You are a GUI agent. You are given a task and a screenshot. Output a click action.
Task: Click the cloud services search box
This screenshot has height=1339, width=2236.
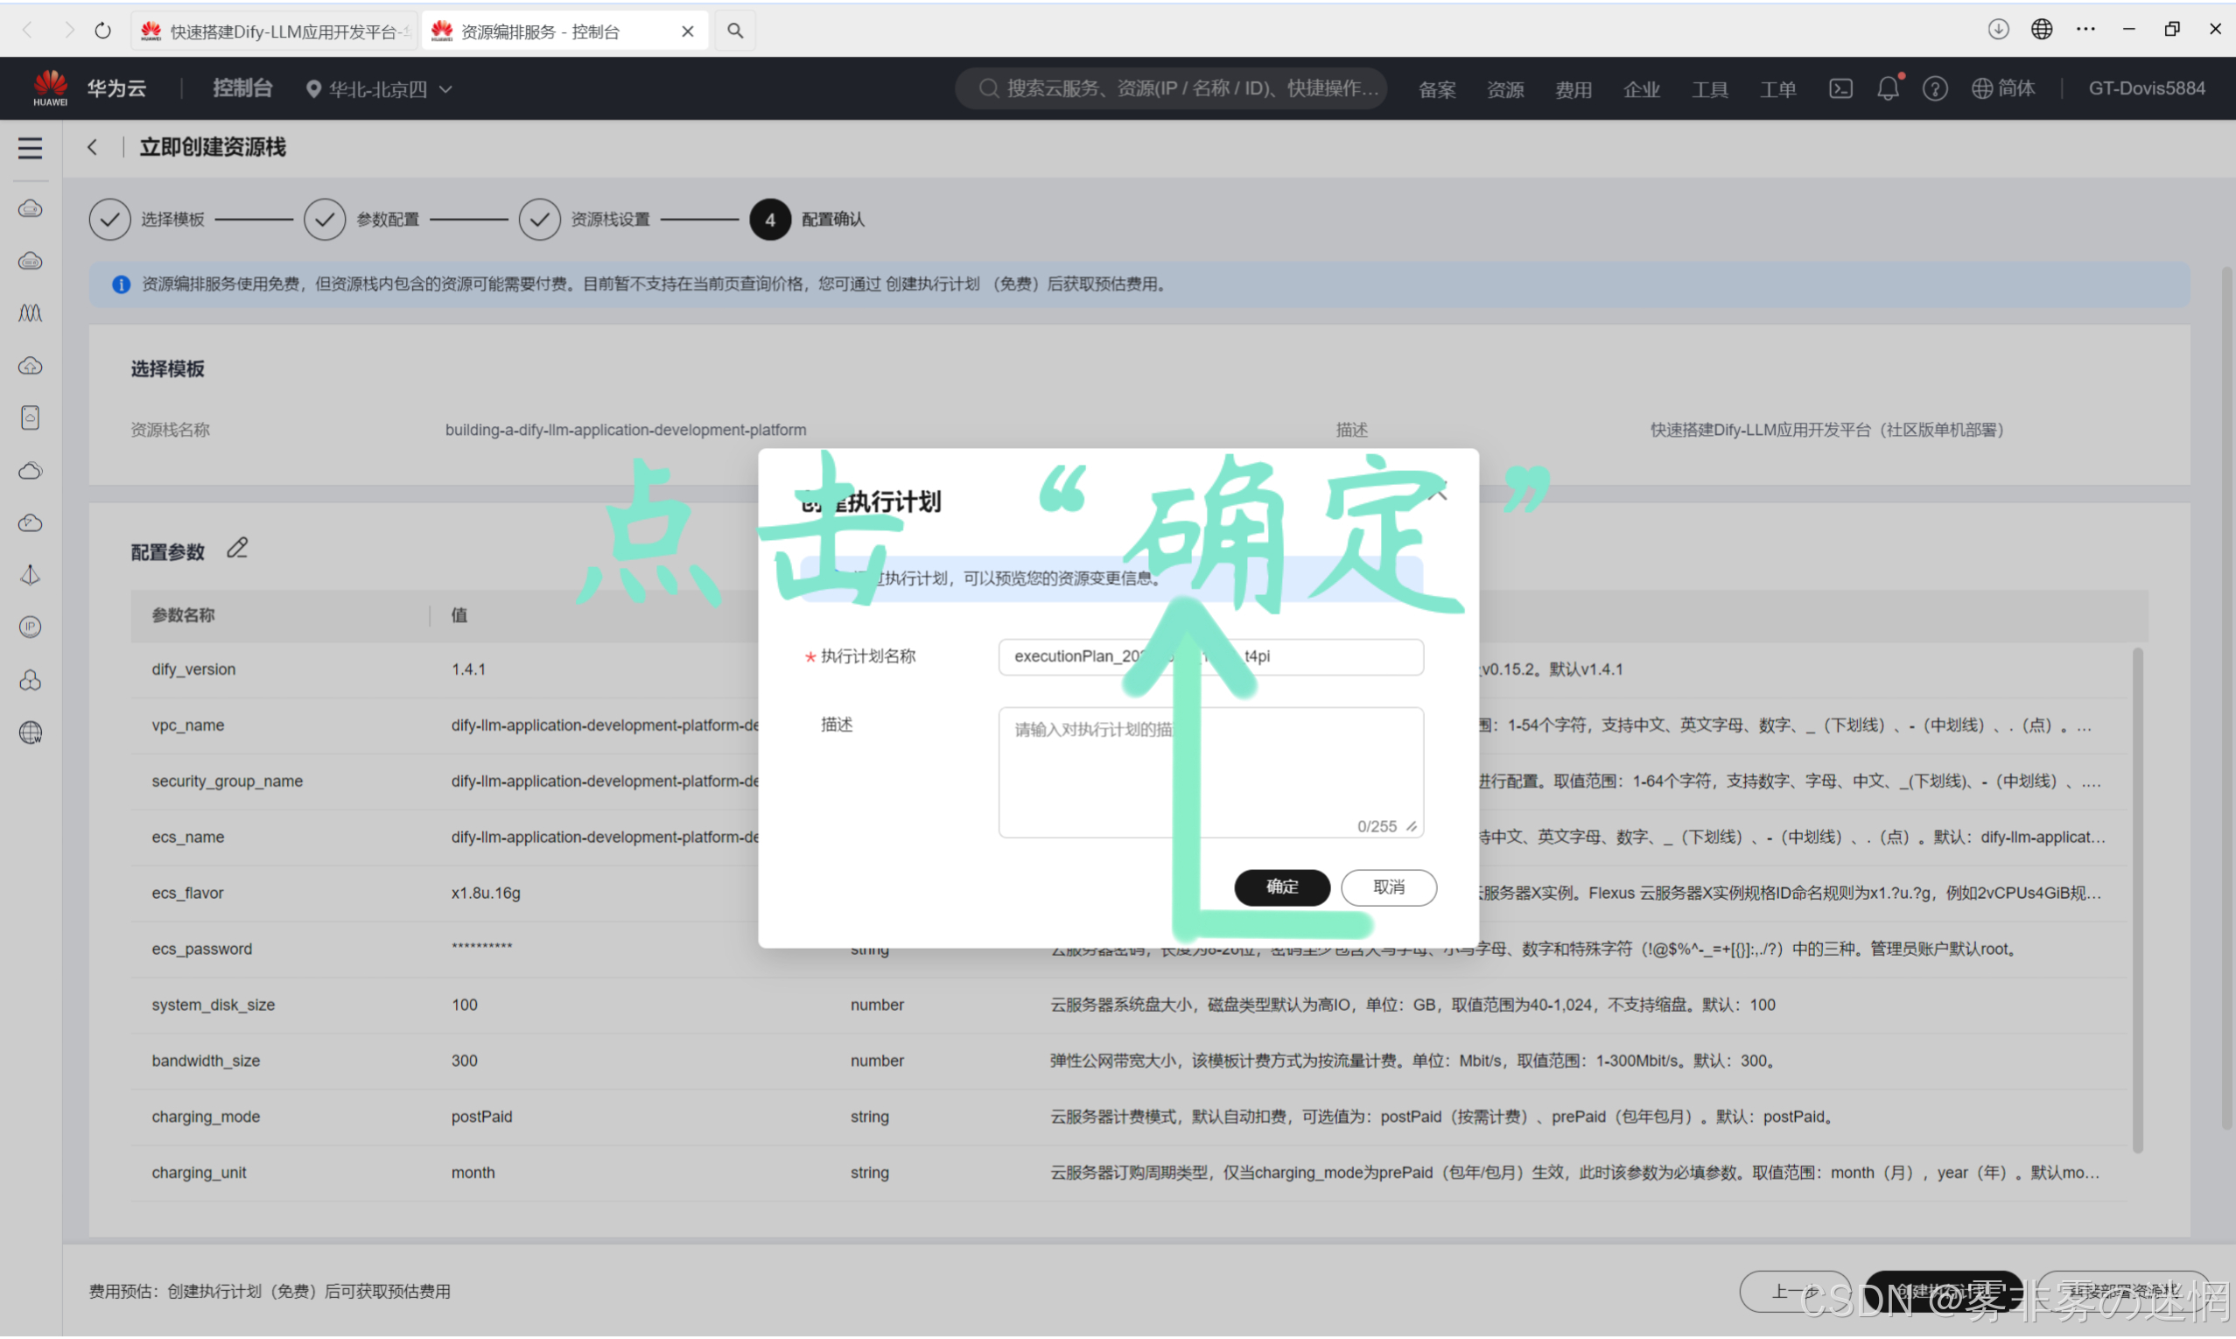point(1171,88)
